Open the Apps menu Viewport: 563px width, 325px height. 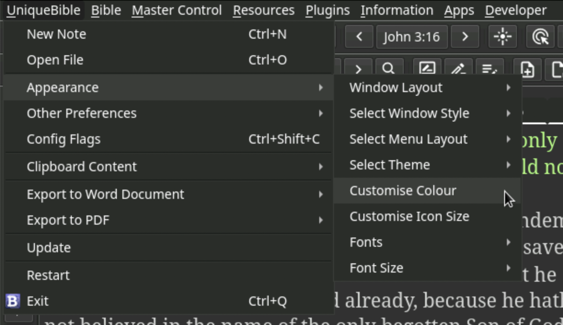click(460, 10)
